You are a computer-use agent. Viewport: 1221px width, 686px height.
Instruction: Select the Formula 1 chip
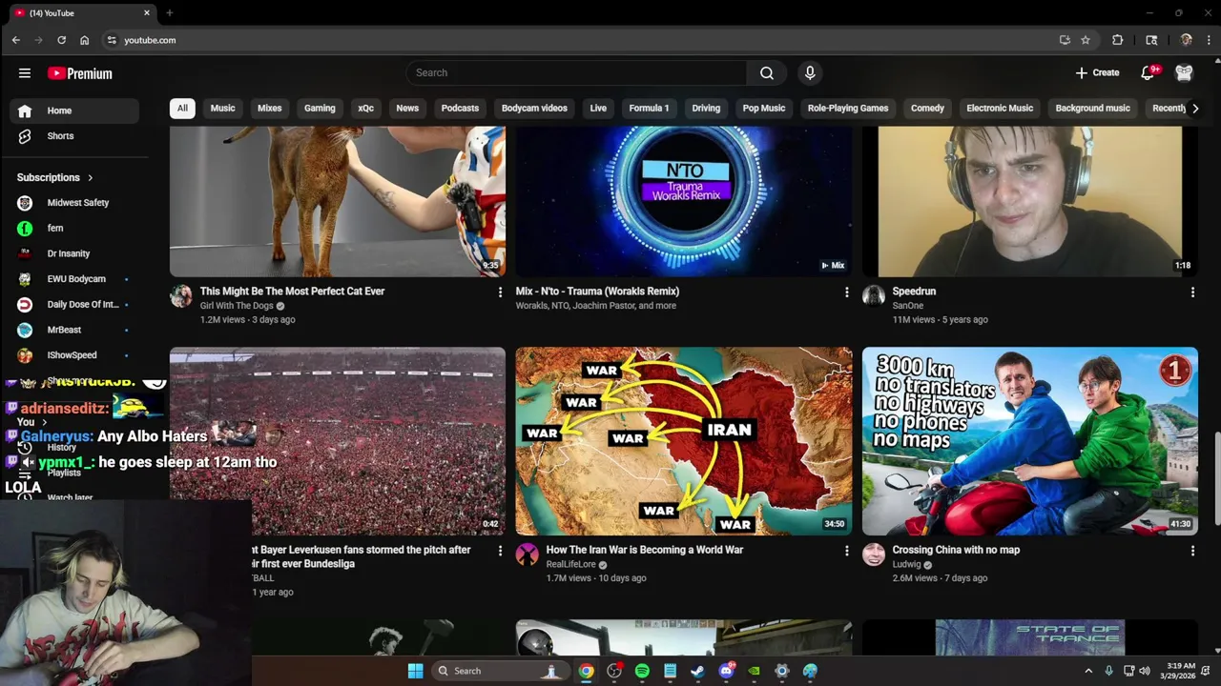pyautogui.click(x=649, y=108)
